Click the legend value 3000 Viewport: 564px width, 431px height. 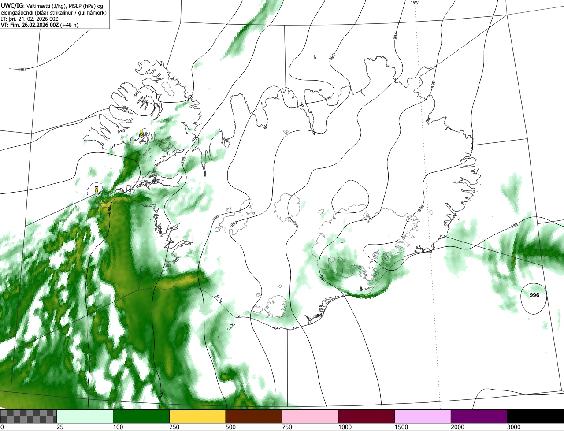514,427
